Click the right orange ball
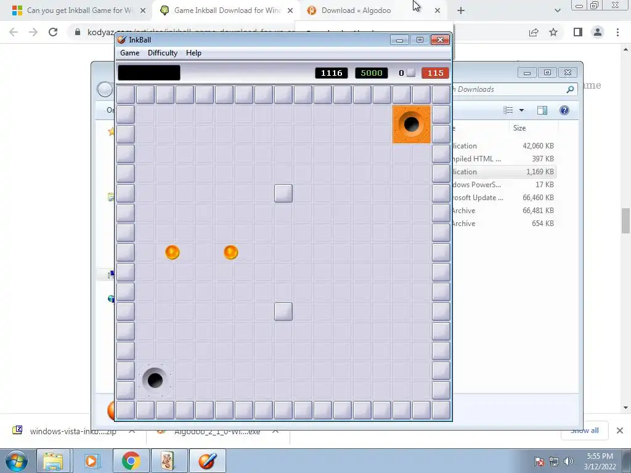The image size is (631, 473). pyautogui.click(x=230, y=252)
